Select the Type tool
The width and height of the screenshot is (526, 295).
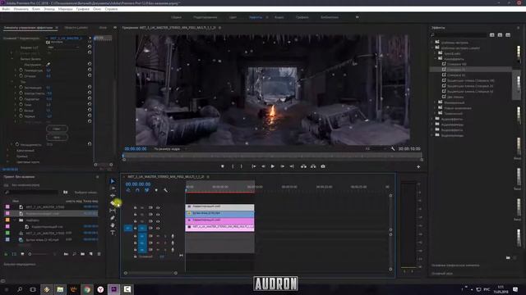pos(113,233)
